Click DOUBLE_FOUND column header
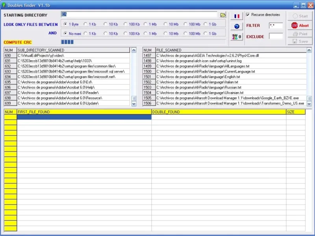The width and height of the screenshot is (315, 236). pyautogui.click(x=219, y=112)
